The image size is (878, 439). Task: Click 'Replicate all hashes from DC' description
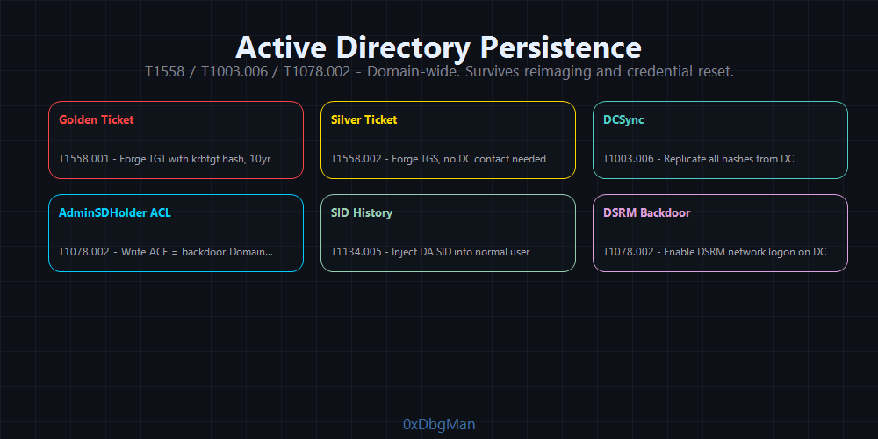point(729,159)
